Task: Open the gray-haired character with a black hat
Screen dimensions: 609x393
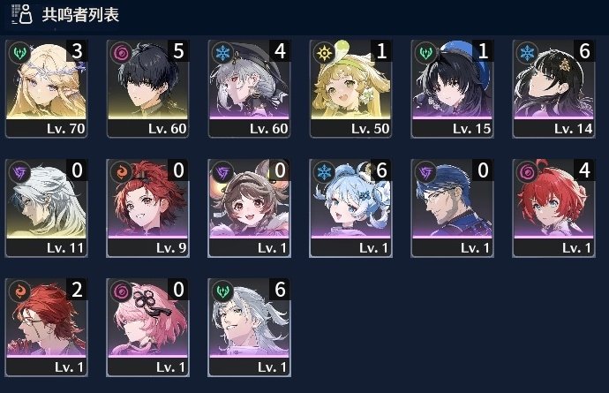Action: [x=250, y=88]
